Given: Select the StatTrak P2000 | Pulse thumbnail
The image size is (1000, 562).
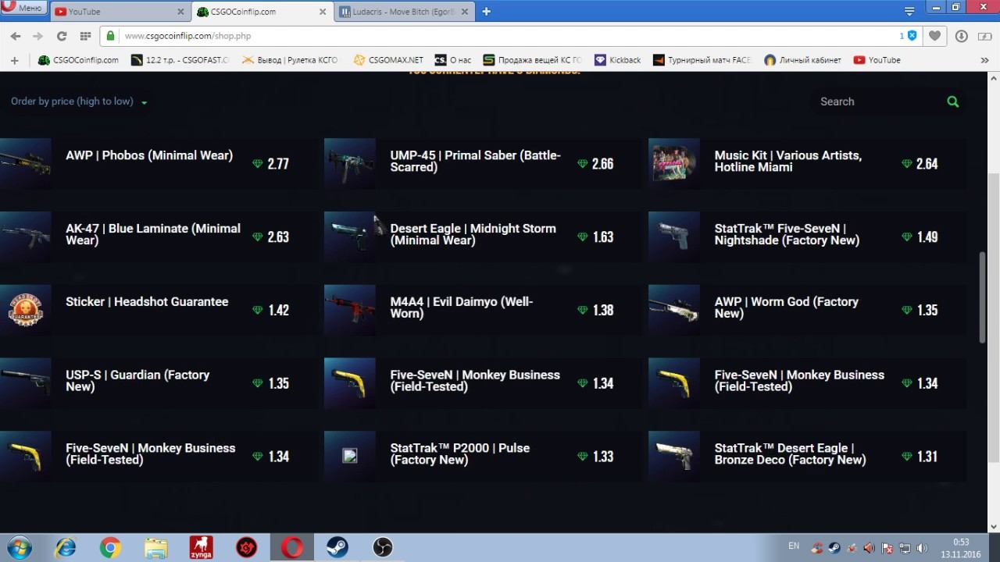Looking at the screenshot, I should click(x=350, y=457).
